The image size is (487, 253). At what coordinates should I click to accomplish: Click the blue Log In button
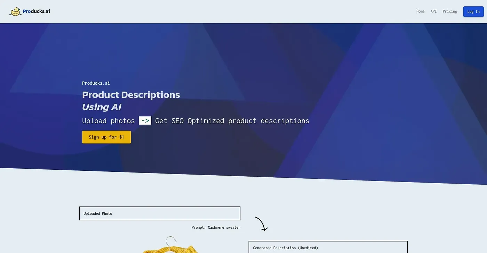473,11
